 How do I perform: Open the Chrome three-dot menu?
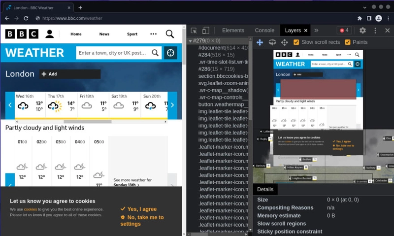click(x=388, y=18)
